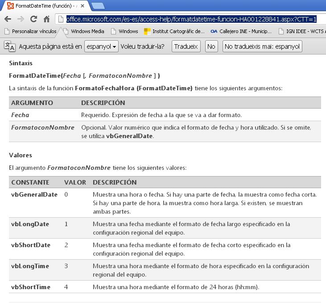
Task: Click the Callejero INE bookmark favicon
Action: point(214,31)
